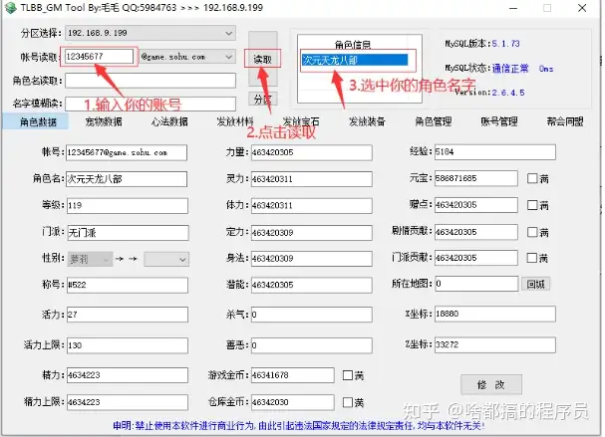The width and height of the screenshot is (605, 437).
Task: Click the 回城 button
Action: (535, 285)
